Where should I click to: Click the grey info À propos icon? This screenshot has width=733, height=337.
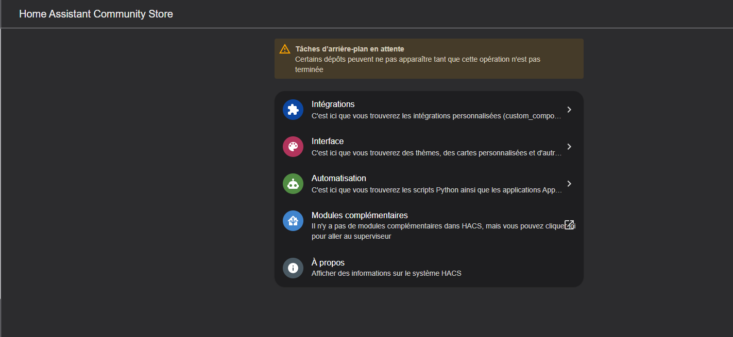[293, 268]
